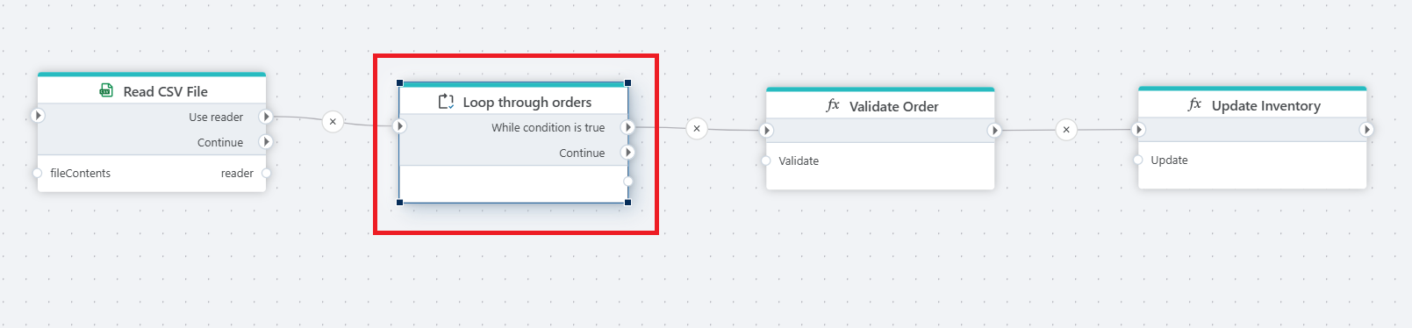Click the Continue output port on Loop node
Screen dimensions: 1412x328
point(627,153)
